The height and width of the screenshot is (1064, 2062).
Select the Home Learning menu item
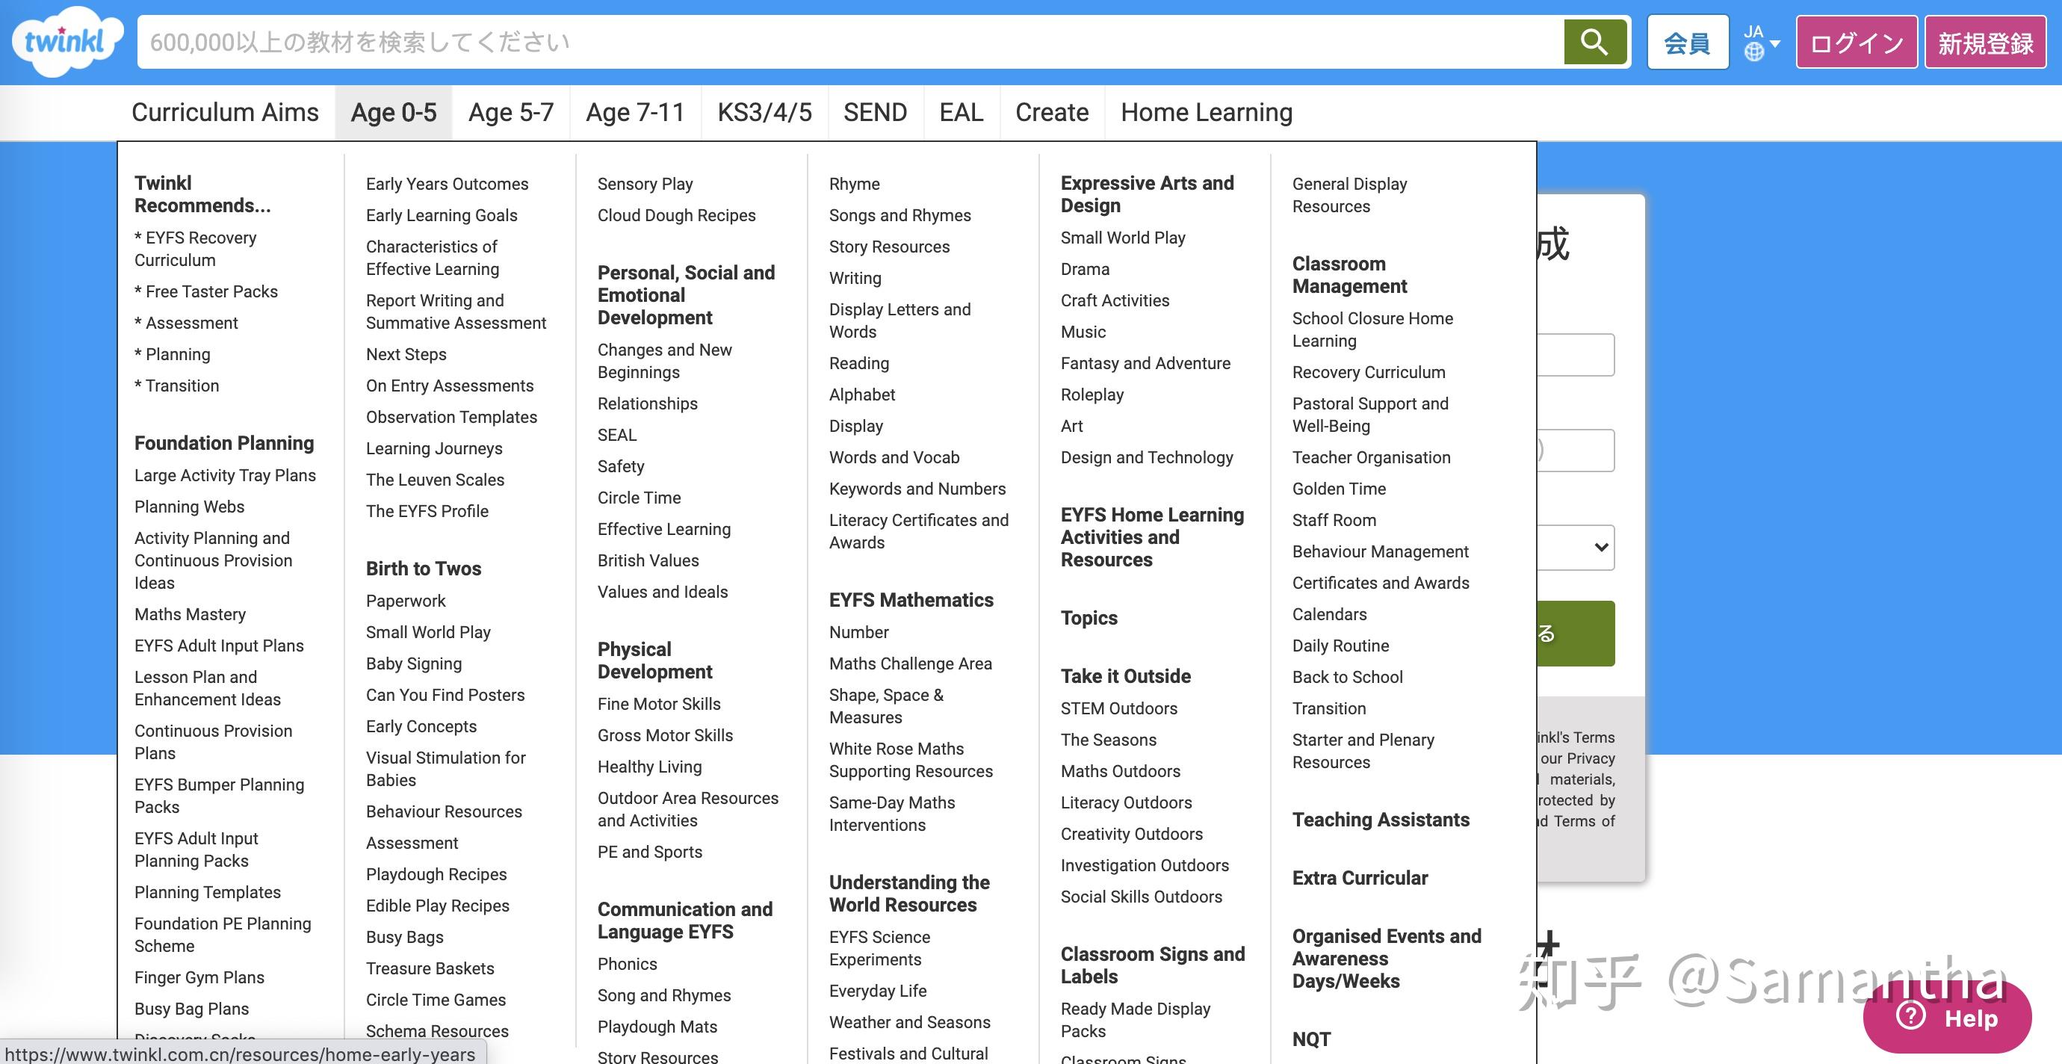point(1207,112)
